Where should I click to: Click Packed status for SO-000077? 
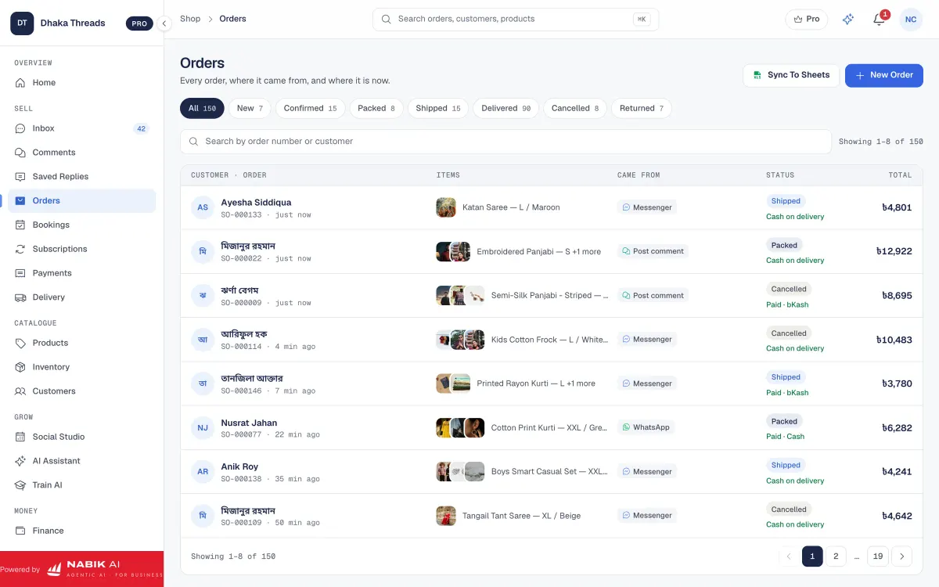[x=784, y=421]
